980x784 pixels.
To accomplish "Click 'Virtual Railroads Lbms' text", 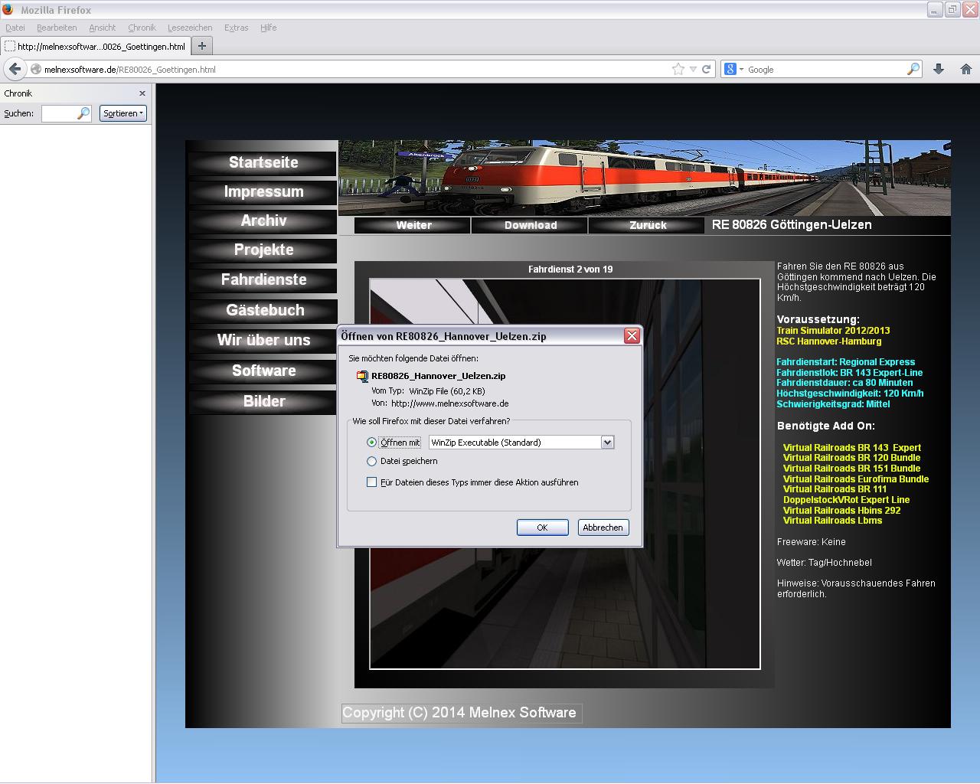I will tap(833, 521).
